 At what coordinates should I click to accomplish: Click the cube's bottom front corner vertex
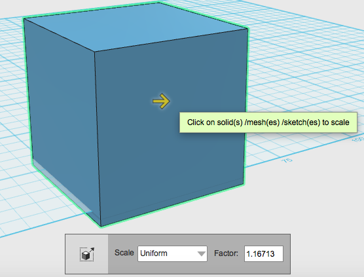pyautogui.click(x=101, y=226)
